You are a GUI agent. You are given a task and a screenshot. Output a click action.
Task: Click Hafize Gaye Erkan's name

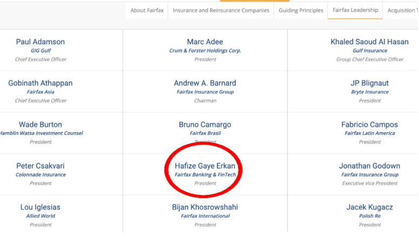205,166
